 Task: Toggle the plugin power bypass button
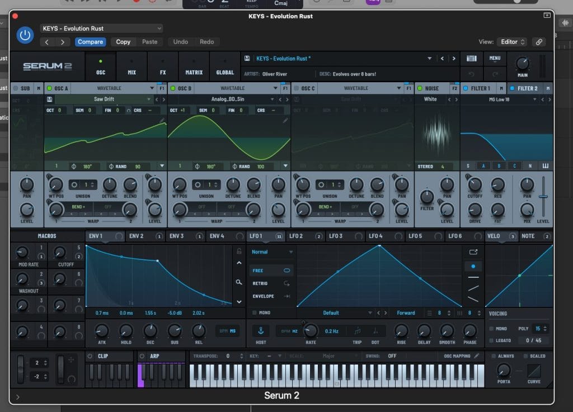[x=25, y=35]
